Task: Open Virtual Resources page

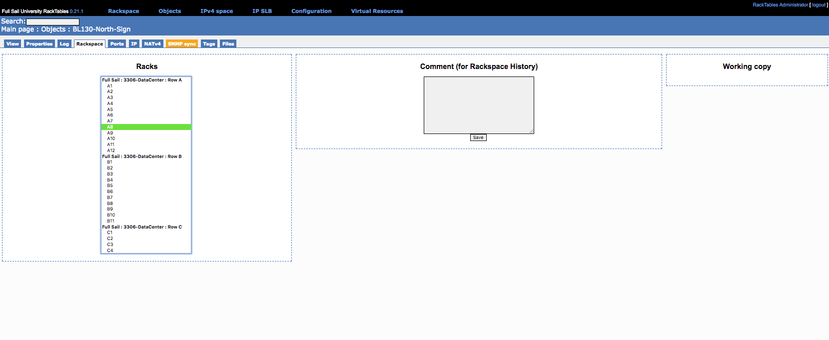Action: point(377,11)
